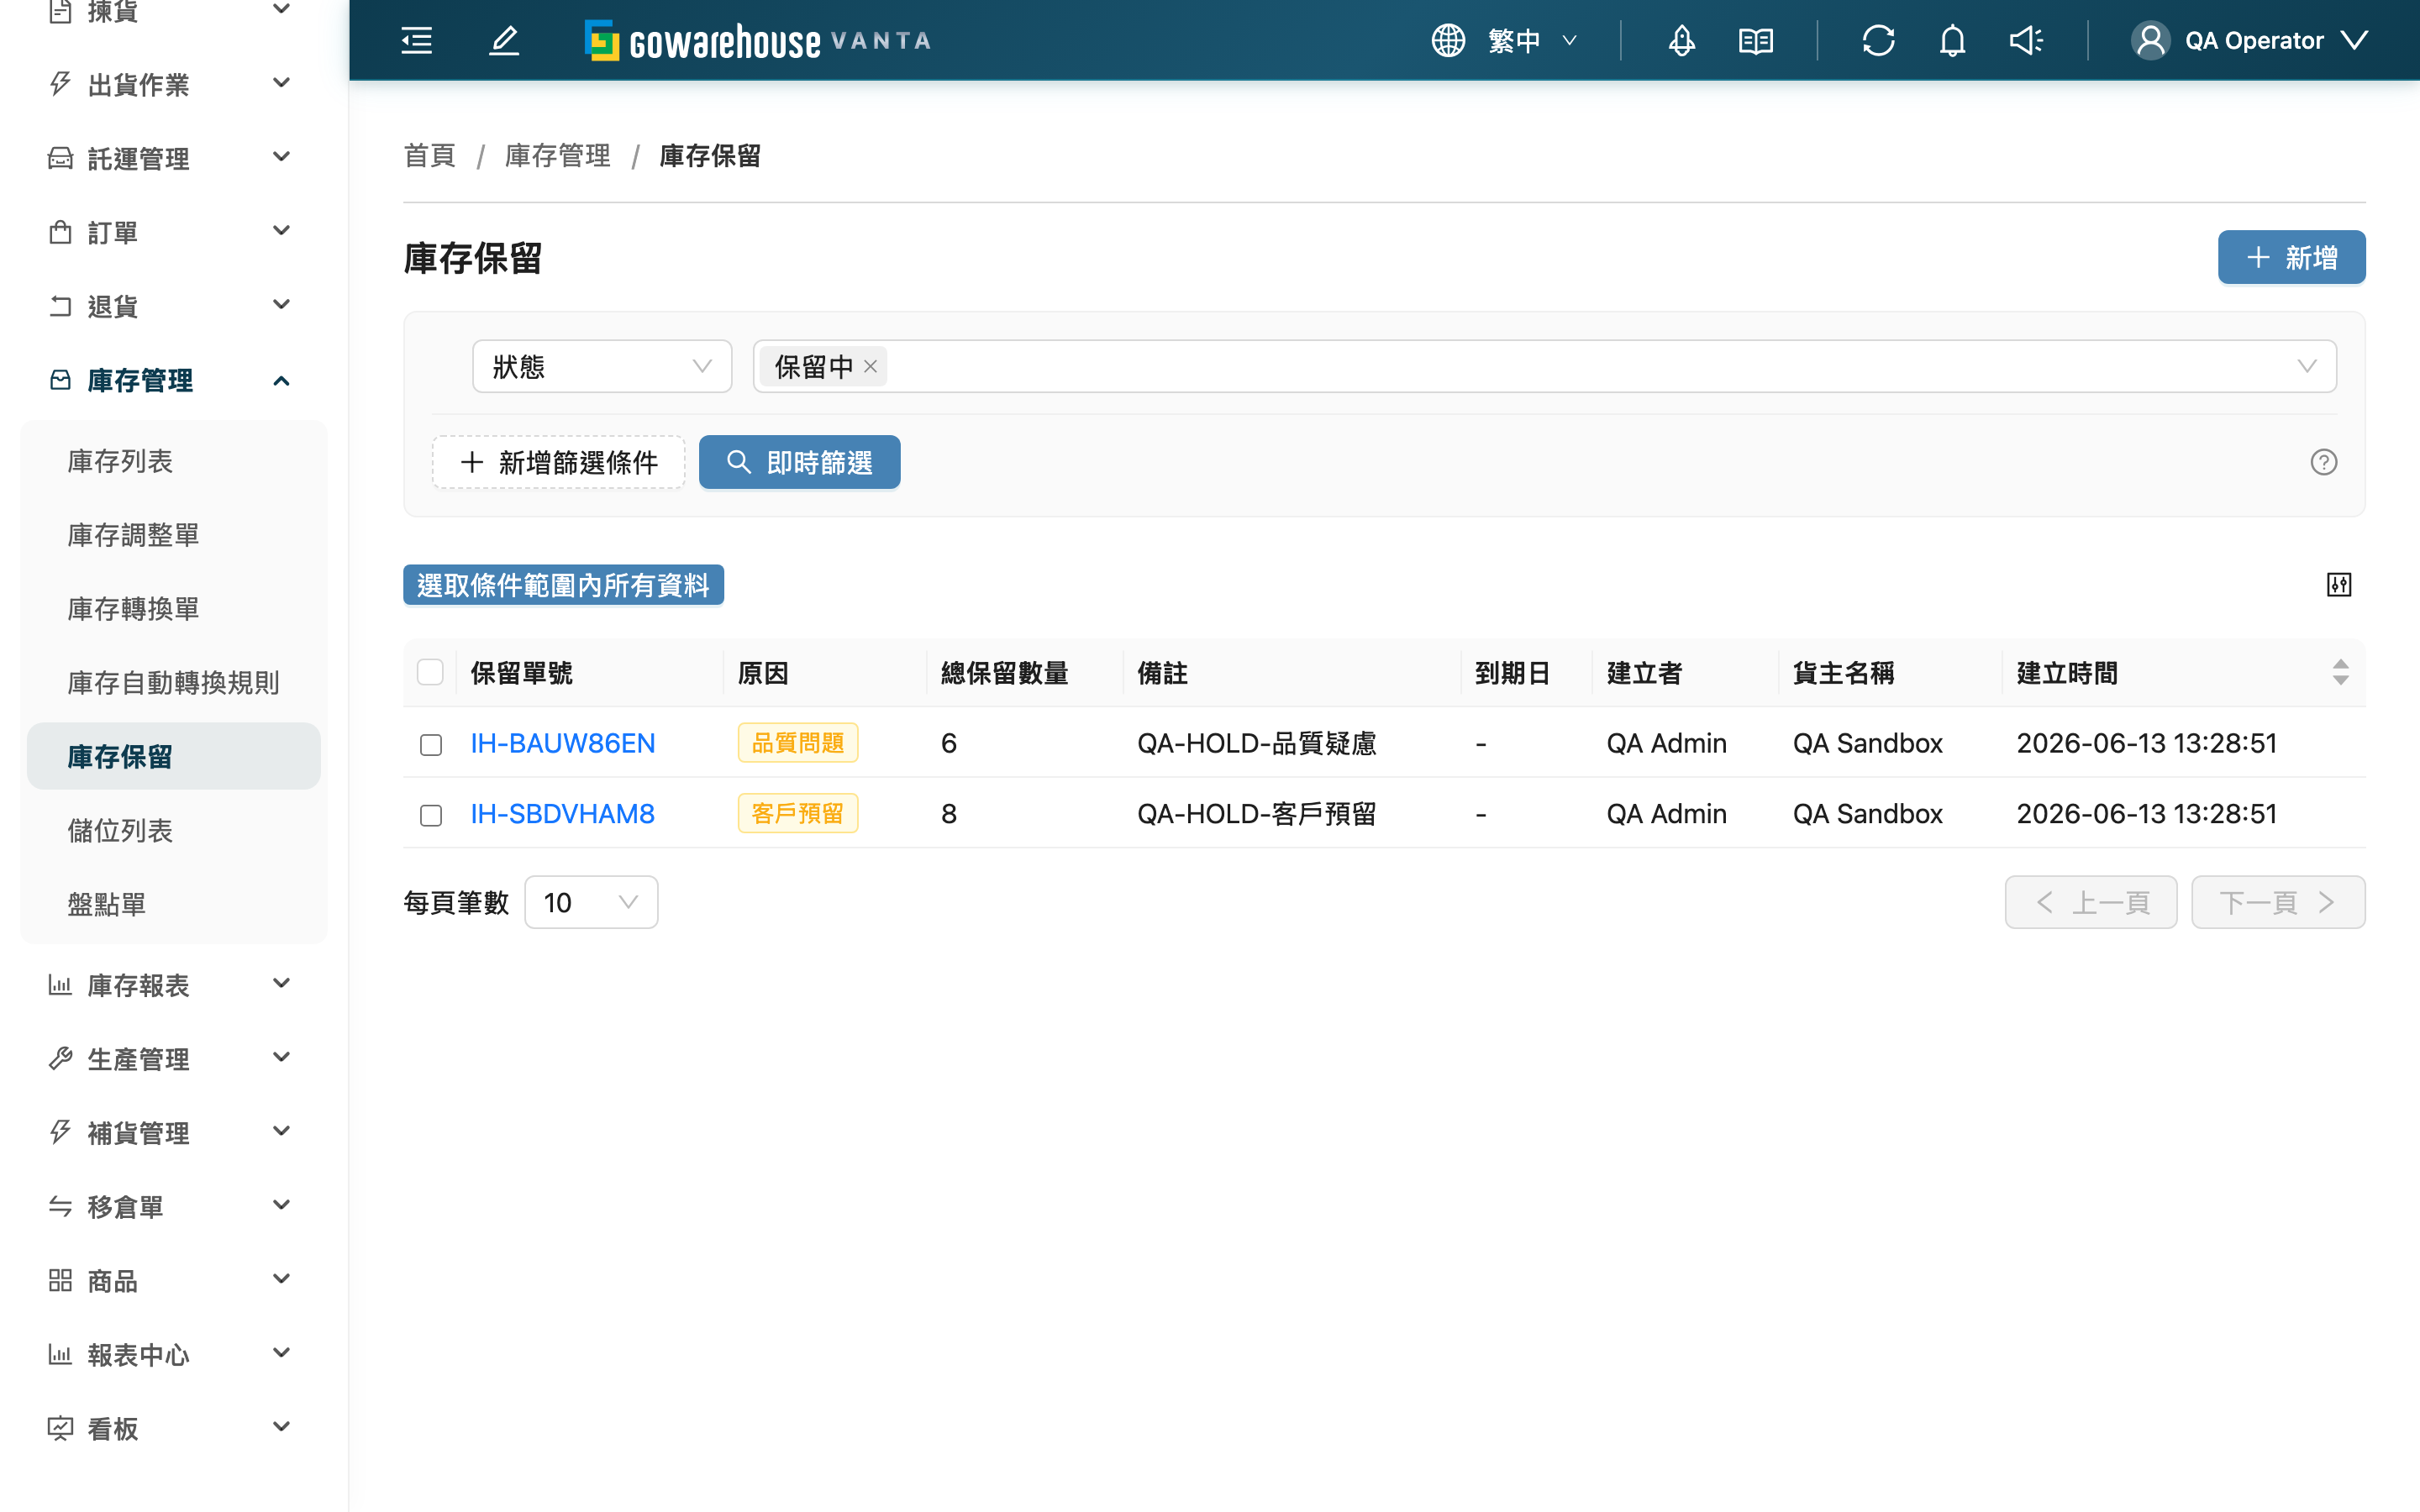Click the help question mark icon

[x=2323, y=462]
